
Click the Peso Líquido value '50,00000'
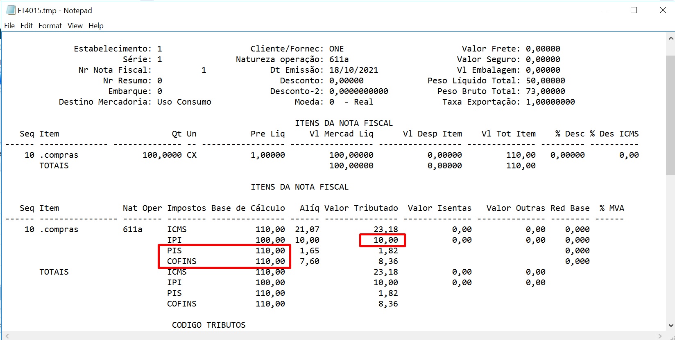point(545,81)
